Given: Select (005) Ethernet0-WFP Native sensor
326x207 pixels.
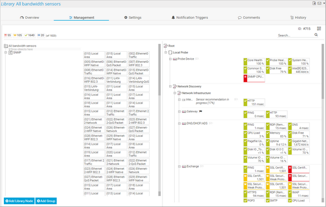Looking at the screenshot, I should pos(94,63).
